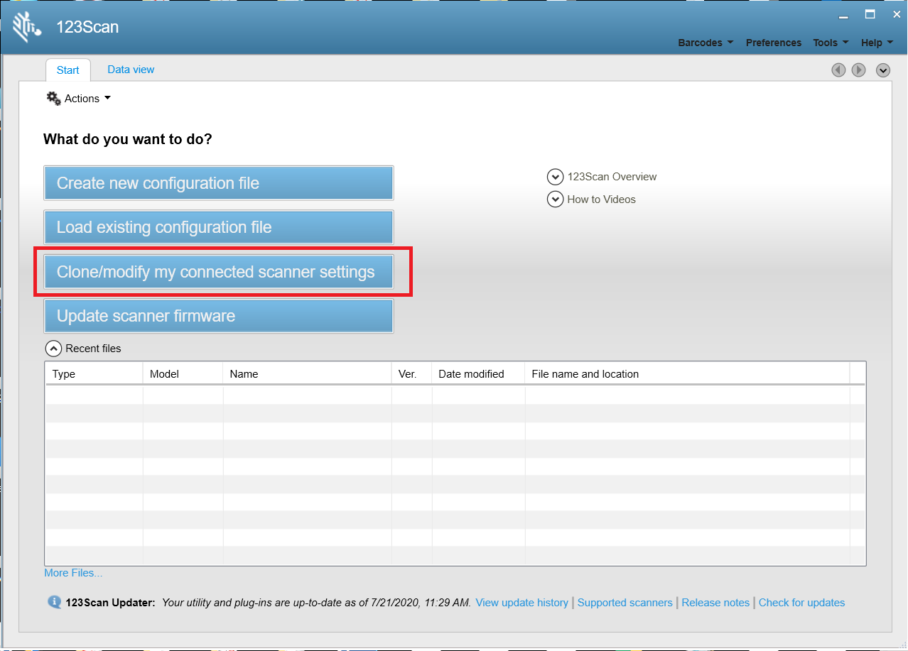Image resolution: width=908 pixels, height=651 pixels.
Task: Open the Barcodes dropdown menu
Action: click(706, 43)
